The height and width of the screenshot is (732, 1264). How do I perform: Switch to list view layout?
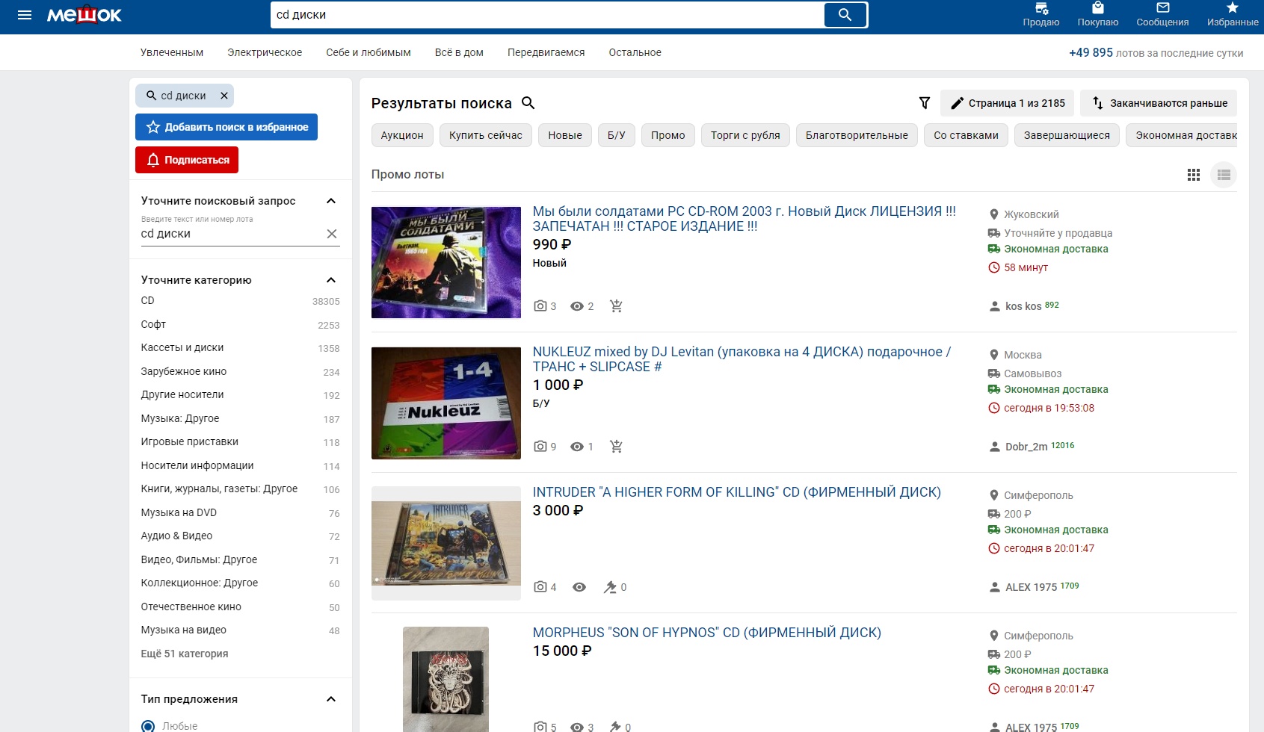tap(1224, 175)
